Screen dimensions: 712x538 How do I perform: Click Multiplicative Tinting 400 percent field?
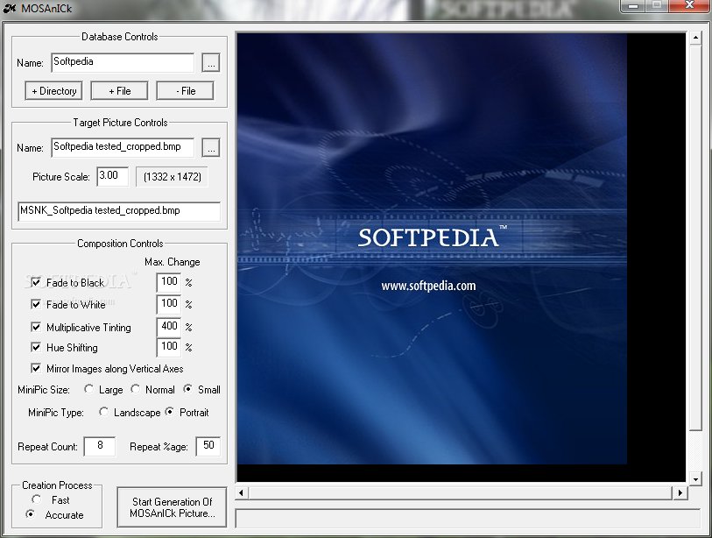pyautogui.click(x=169, y=327)
